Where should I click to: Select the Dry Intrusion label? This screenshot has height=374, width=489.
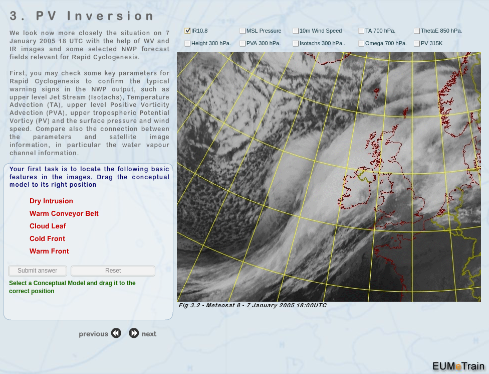tap(51, 201)
